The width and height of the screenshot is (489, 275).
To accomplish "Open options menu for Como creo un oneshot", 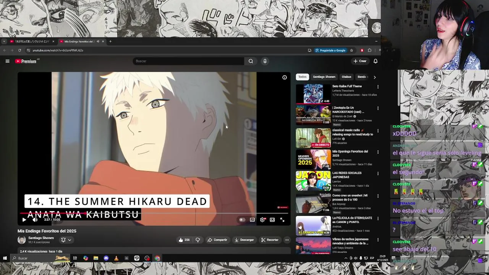I will (378, 196).
